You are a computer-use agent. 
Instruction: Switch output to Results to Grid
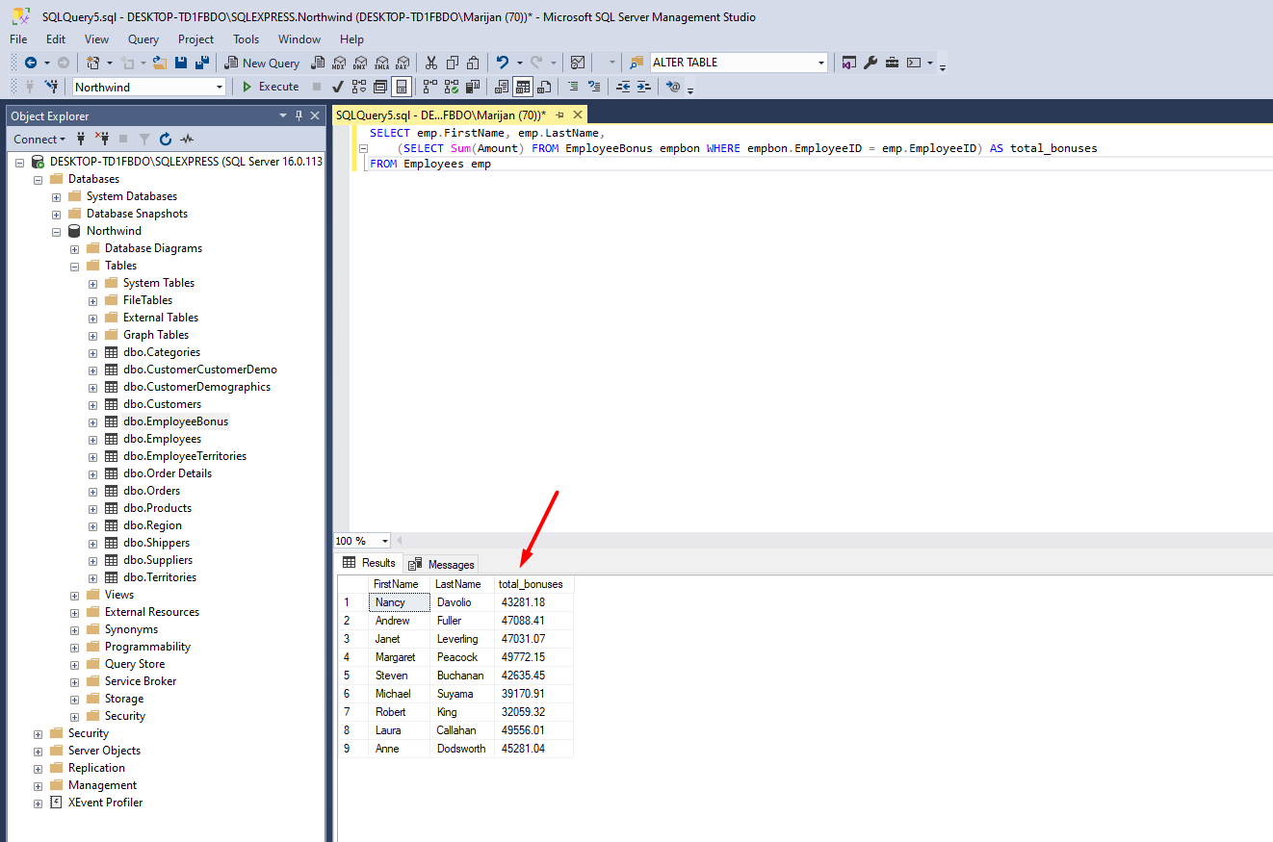click(523, 87)
